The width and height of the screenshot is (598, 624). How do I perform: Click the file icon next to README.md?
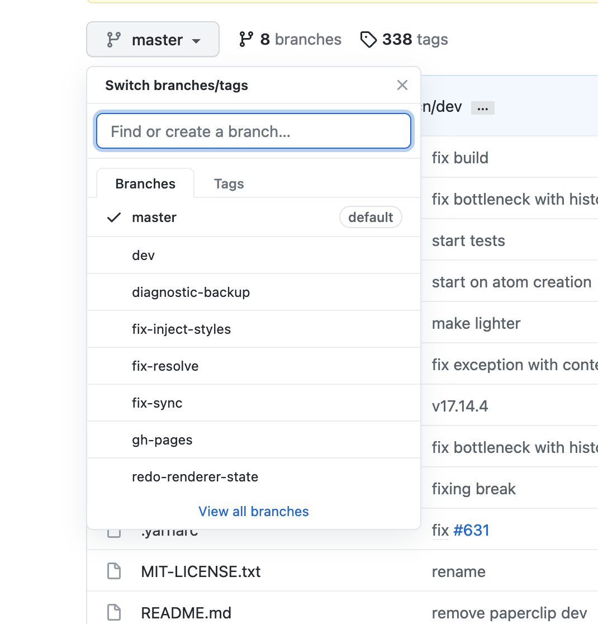[113, 613]
